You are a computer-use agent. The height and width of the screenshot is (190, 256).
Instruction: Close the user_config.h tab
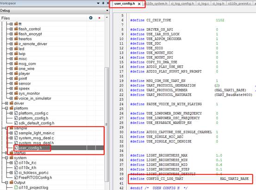coord(139,4)
